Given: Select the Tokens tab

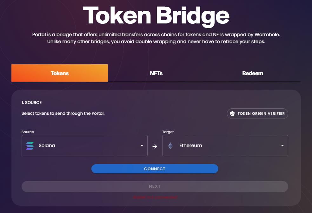Looking at the screenshot, I should pyautogui.click(x=60, y=73).
